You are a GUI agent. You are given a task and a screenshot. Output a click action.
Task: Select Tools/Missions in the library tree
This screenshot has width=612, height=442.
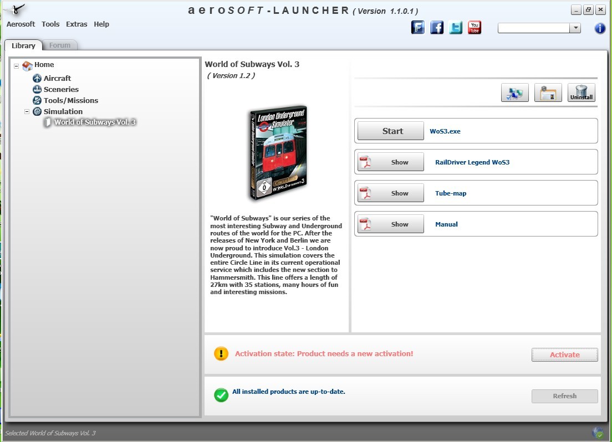[71, 100]
